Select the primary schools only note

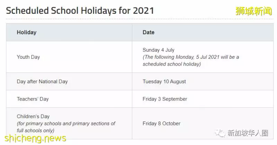(x=66, y=124)
